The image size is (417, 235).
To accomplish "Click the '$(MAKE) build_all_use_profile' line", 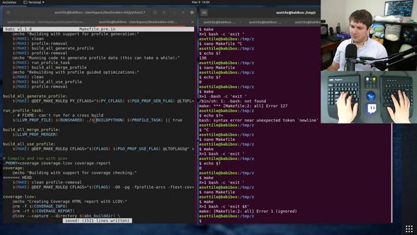I will pos(47,82).
